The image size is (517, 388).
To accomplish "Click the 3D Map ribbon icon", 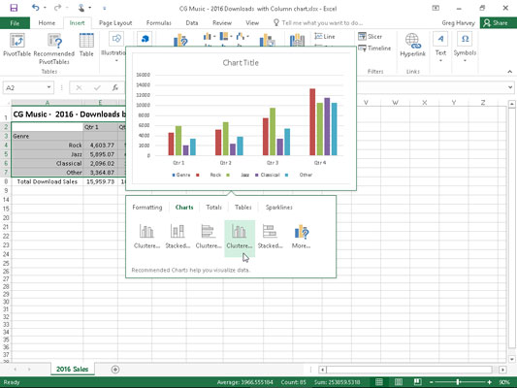I will pos(297,40).
